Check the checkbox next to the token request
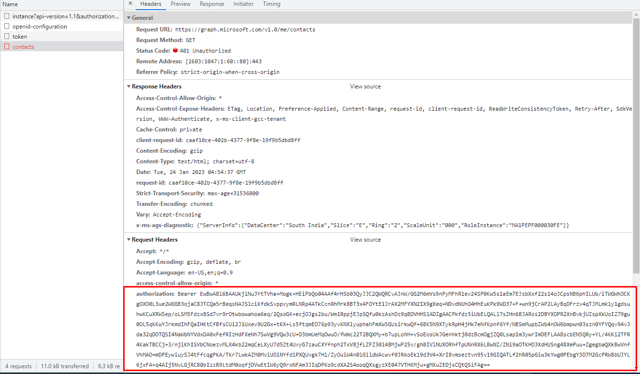This screenshot has width=640, height=374. [6, 36]
